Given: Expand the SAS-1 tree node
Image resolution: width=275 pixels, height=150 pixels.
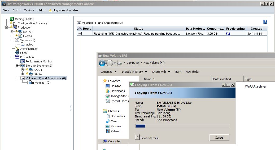Looking at the screenshot, I should pyautogui.click(x=23, y=70).
